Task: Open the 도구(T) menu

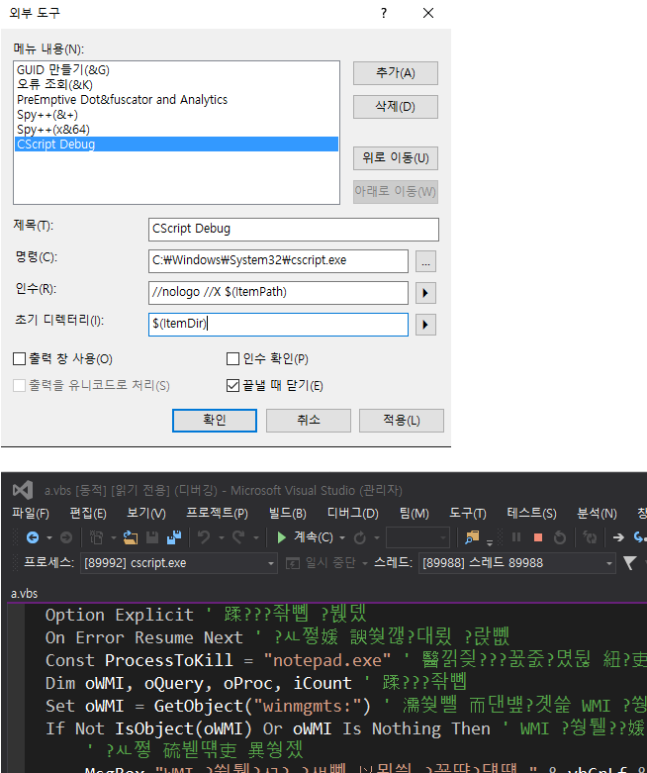Action: click(468, 514)
